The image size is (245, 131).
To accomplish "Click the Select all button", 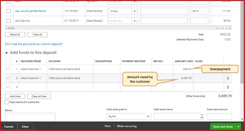I will 15,35.
